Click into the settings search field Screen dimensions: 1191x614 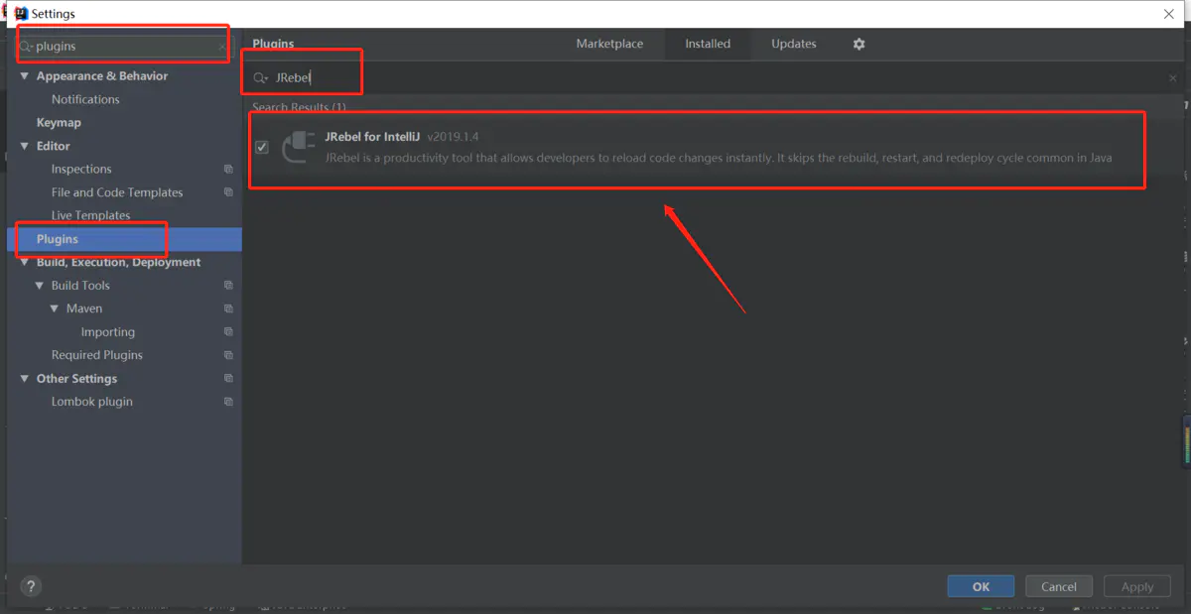pyautogui.click(x=123, y=47)
